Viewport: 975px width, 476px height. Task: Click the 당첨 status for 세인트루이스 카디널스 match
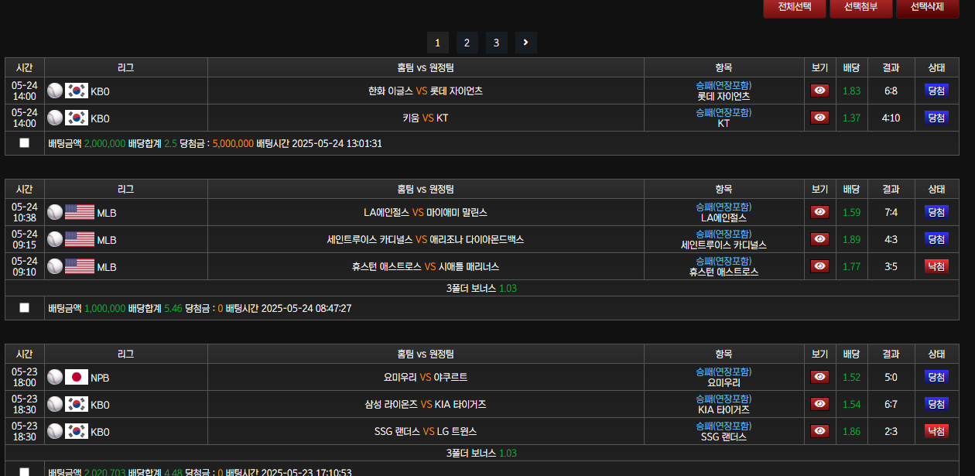936,239
